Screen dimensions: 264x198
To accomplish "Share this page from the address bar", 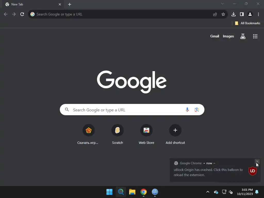I will 215,14.
